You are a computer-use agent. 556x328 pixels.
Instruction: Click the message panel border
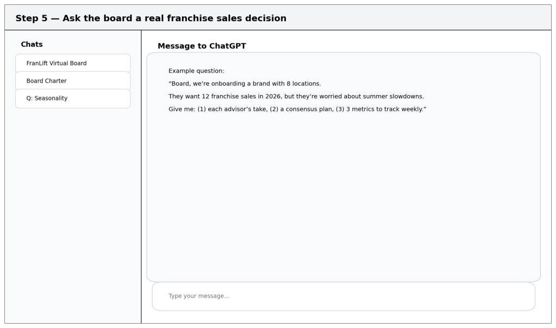coord(343,53)
